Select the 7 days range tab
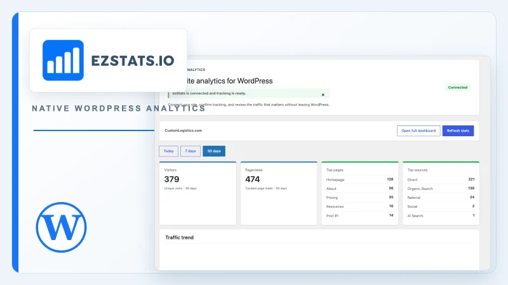 pos(190,151)
